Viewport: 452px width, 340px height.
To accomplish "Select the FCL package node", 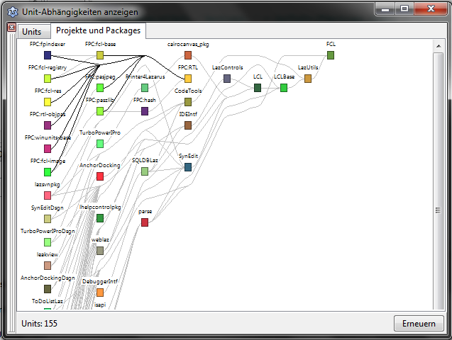I will [331, 55].
